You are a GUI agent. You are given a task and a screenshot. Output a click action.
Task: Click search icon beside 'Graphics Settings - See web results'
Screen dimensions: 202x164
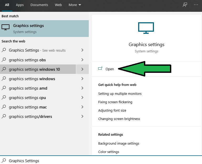coord(4,50)
